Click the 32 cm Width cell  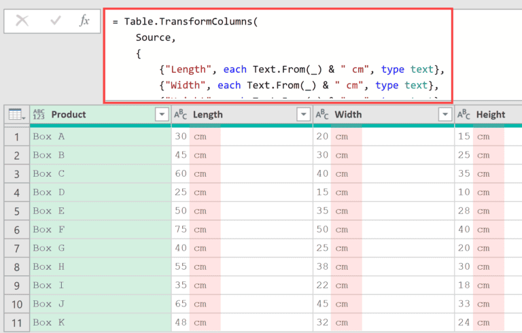[383, 323]
